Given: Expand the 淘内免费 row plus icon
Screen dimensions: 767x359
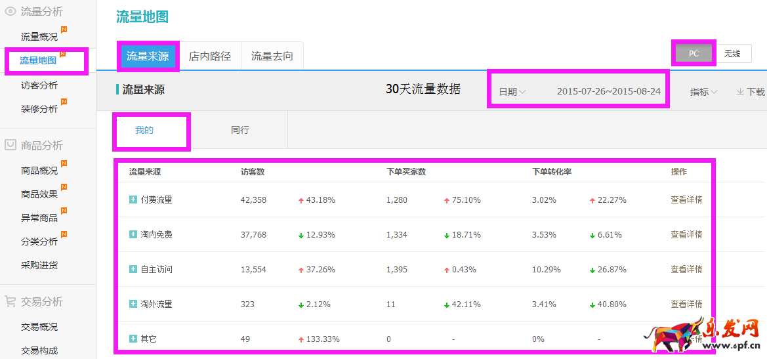Looking at the screenshot, I should [133, 234].
